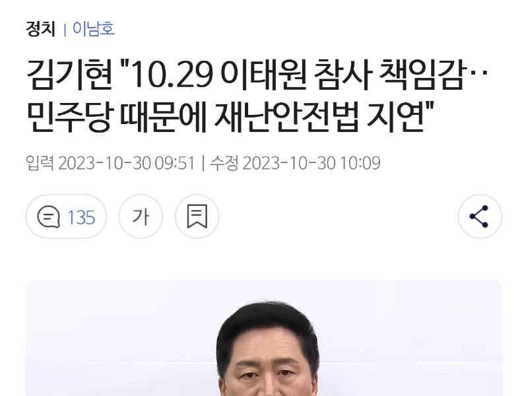This screenshot has width=528, height=396.
Task: Click the 수정 label before modified date
Action: coord(224,163)
